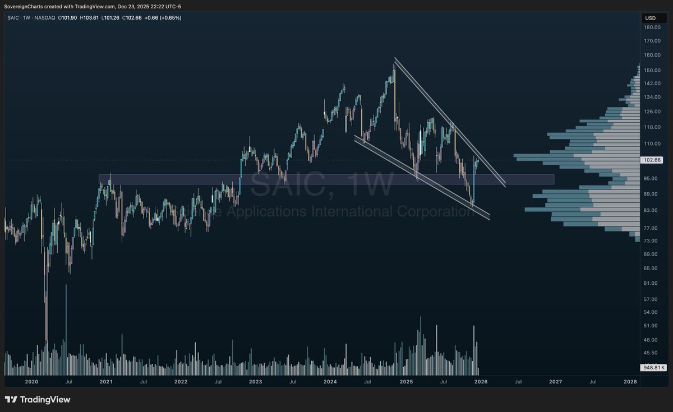Click the 54.00 price axis label
The height and width of the screenshot is (412, 673).
point(651,312)
